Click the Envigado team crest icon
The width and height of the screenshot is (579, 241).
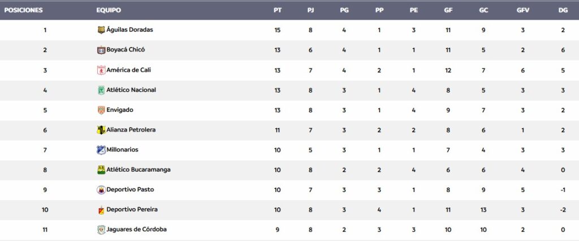click(x=101, y=110)
